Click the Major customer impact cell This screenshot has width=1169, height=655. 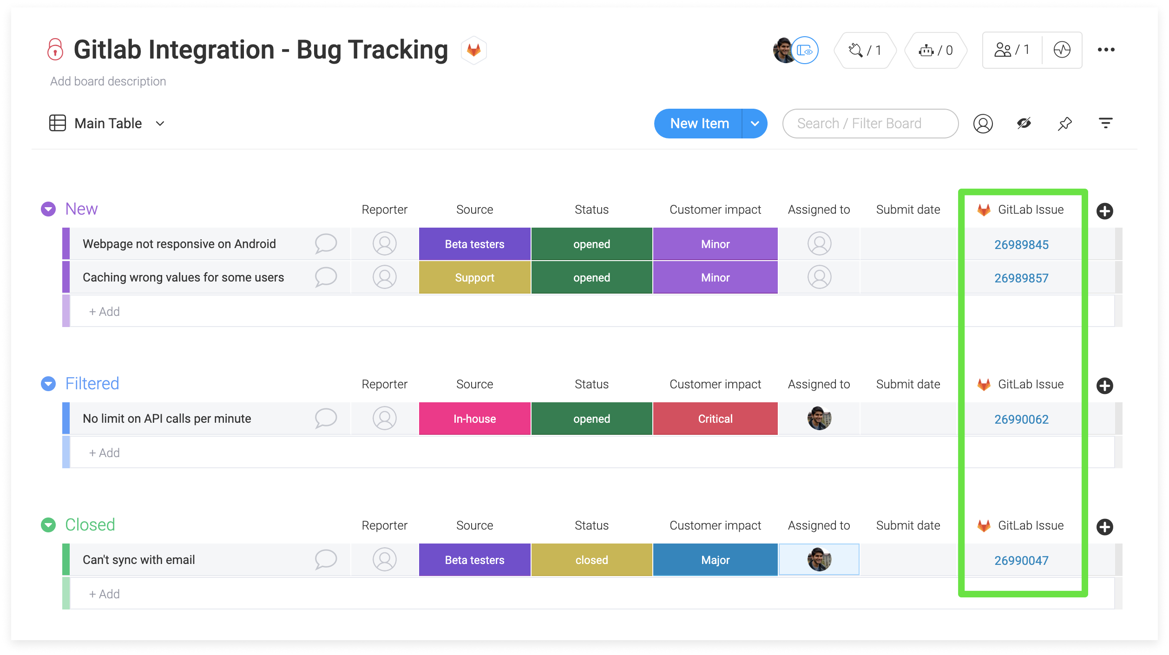coord(716,560)
